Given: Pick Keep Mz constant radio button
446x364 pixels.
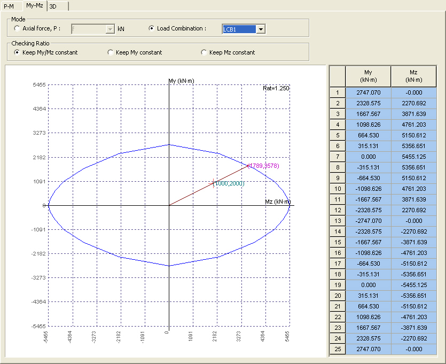Looking at the screenshot, I should [204, 52].
